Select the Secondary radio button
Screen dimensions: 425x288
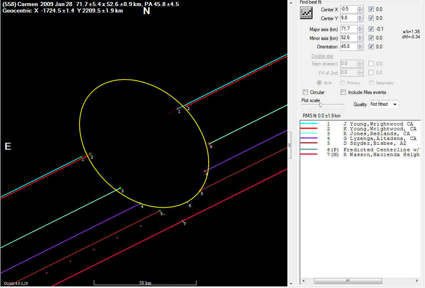[371, 83]
